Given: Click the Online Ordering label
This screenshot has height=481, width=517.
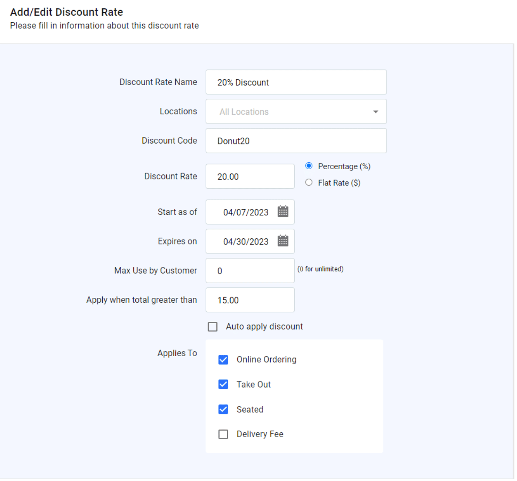Looking at the screenshot, I should pyautogui.click(x=266, y=360).
